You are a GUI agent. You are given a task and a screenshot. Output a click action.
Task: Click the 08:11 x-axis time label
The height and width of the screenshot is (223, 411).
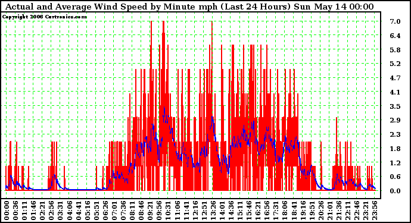coord(132,211)
